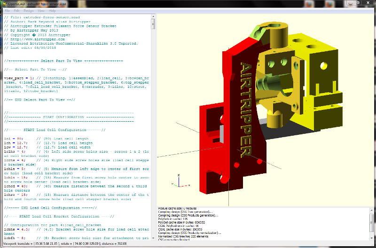Open the Edit menu
This screenshot has width=376, height=248.
tap(17, 11)
